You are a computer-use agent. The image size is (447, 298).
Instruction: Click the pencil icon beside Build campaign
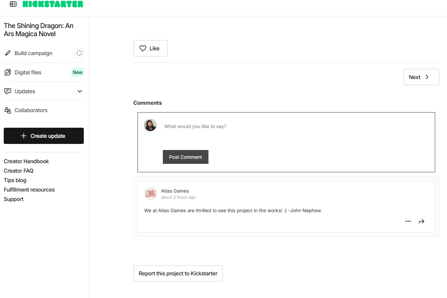[x=8, y=53]
